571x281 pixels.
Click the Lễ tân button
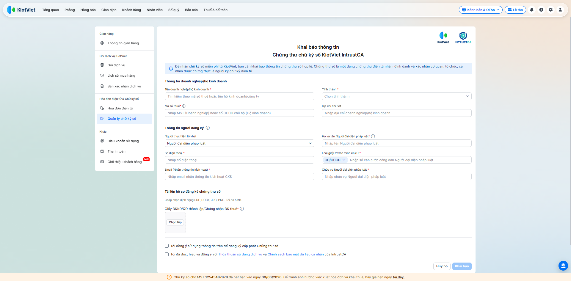point(515,10)
